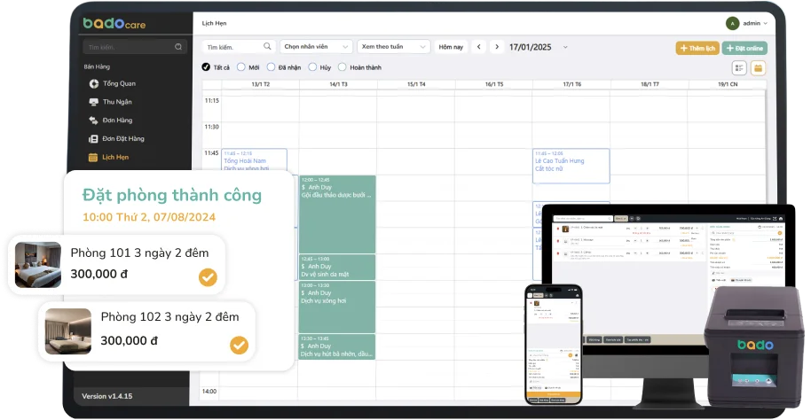Open Tống Hoài Nam appointment
The height and width of the screenshot is (420, 811).
(x=255, y=160)
